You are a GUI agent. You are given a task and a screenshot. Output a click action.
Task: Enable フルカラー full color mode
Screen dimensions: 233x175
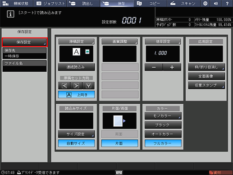(163, 143)
